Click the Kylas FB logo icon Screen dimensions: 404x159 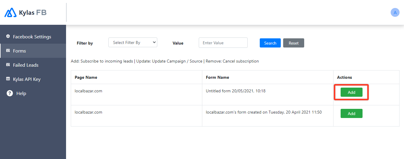[x=10, y=12]
